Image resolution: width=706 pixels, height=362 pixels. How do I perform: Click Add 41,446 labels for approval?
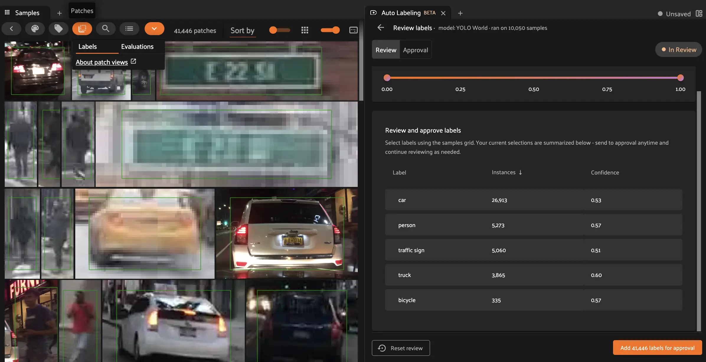[x=657, y=348]
